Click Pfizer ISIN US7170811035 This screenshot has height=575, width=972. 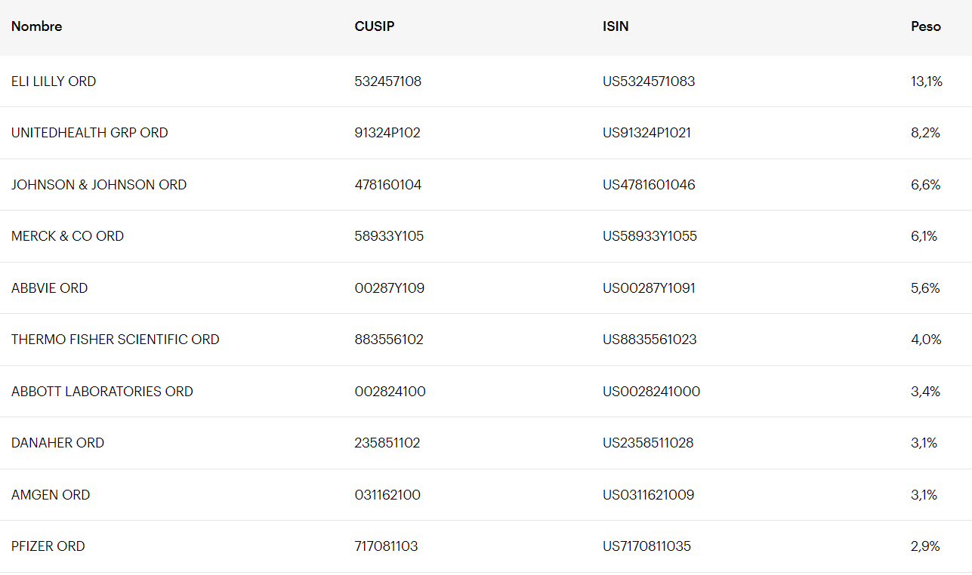(646, 546)
